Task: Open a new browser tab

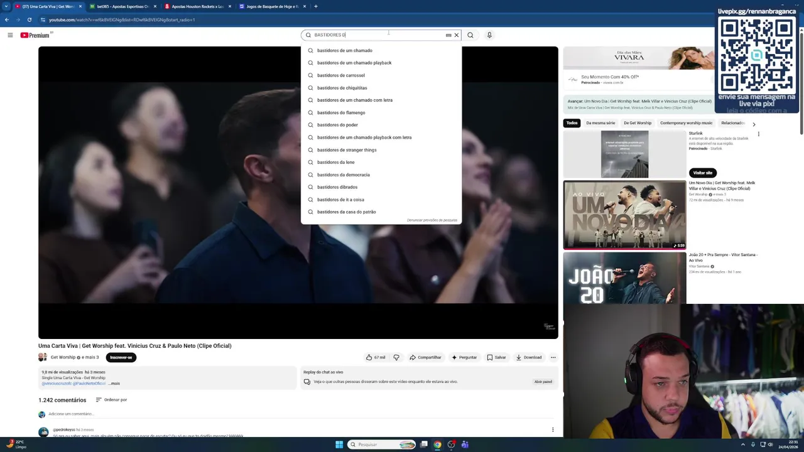Action: point(315,6)
